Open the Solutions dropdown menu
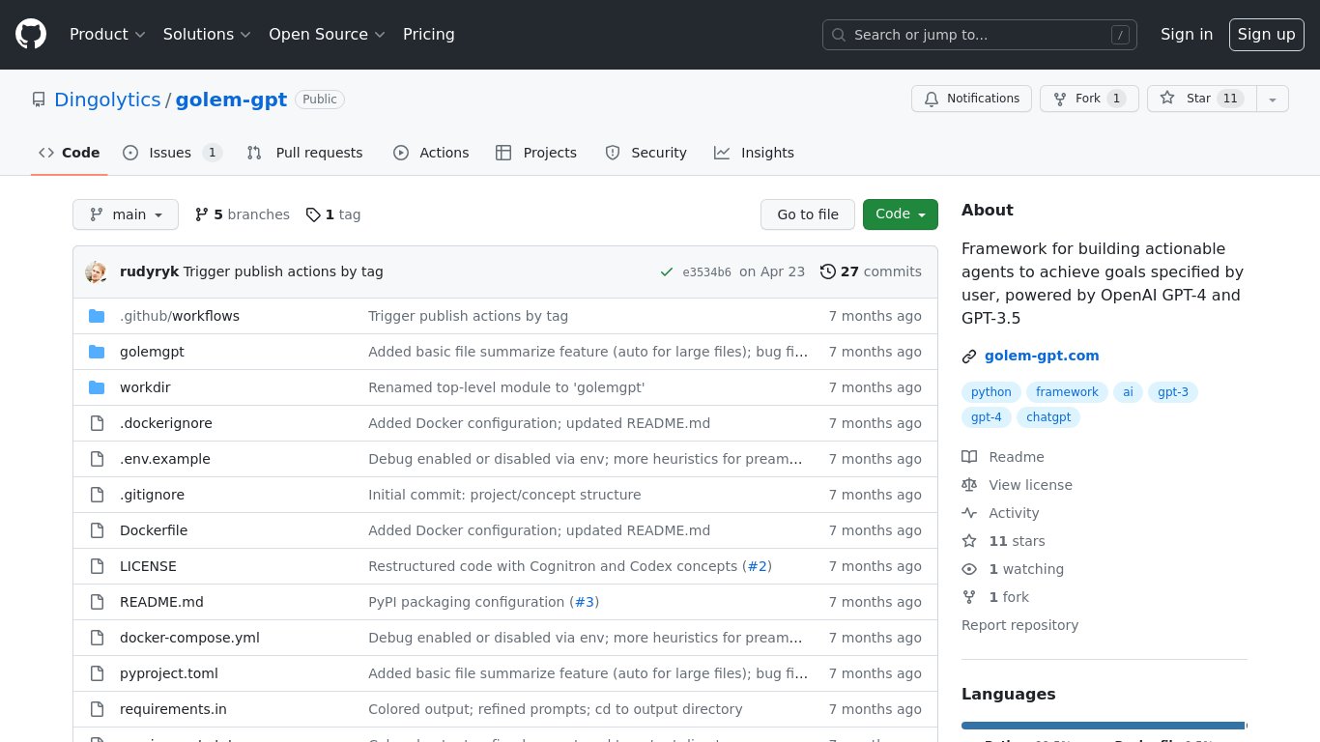This screenshot has height=742, width=1320. tap(207, 35)
